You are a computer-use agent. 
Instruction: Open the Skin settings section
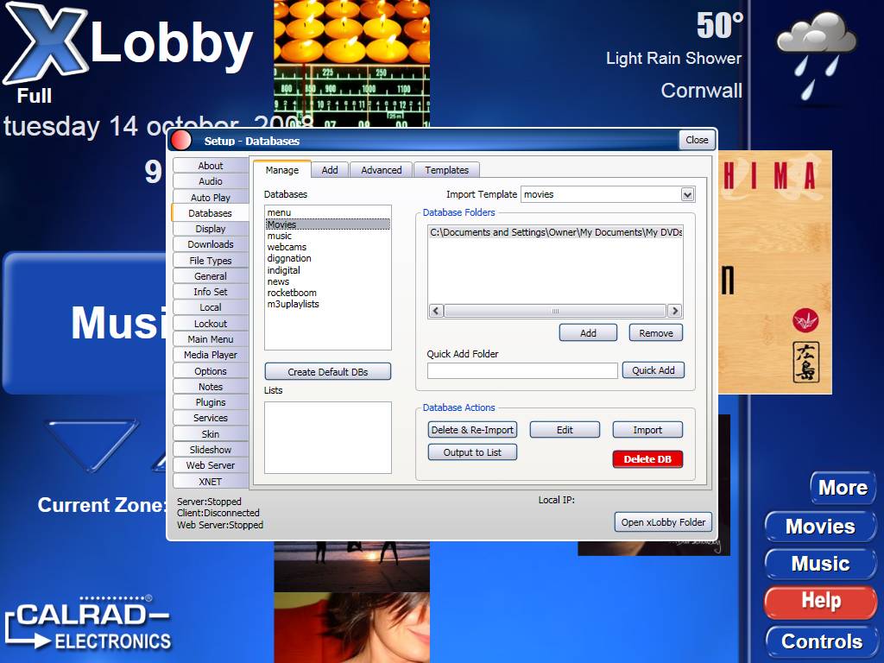211,434
